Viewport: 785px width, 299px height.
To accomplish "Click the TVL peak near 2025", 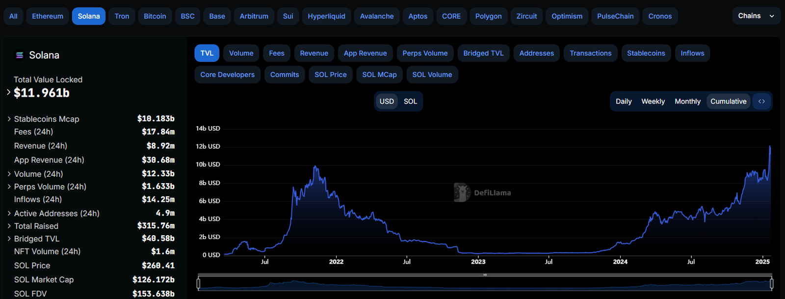I will [770, 146].
